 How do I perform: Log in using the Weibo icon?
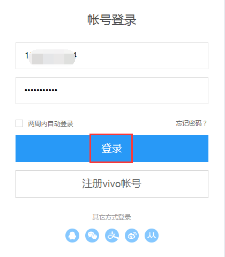[x=132, y=236]
